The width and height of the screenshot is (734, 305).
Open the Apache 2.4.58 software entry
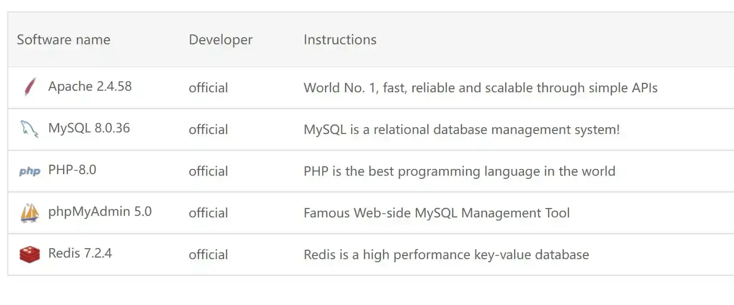[90, 87]
